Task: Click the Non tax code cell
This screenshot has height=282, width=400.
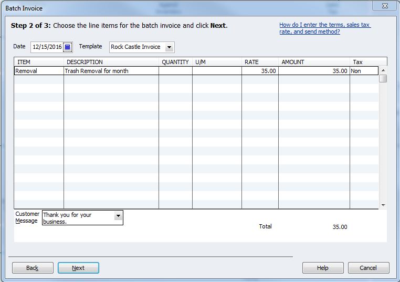Action: point(363,71)
